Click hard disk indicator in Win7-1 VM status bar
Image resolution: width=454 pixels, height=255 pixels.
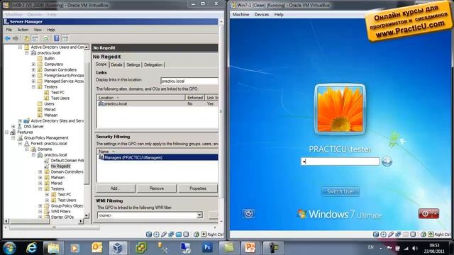pos(376,234)
